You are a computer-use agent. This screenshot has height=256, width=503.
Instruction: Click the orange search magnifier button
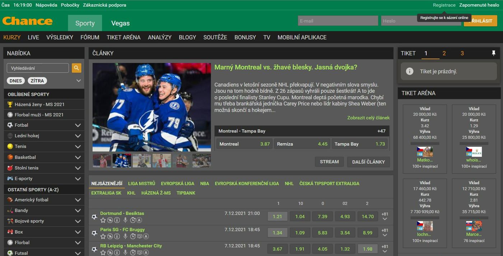(x=76, y=68)
